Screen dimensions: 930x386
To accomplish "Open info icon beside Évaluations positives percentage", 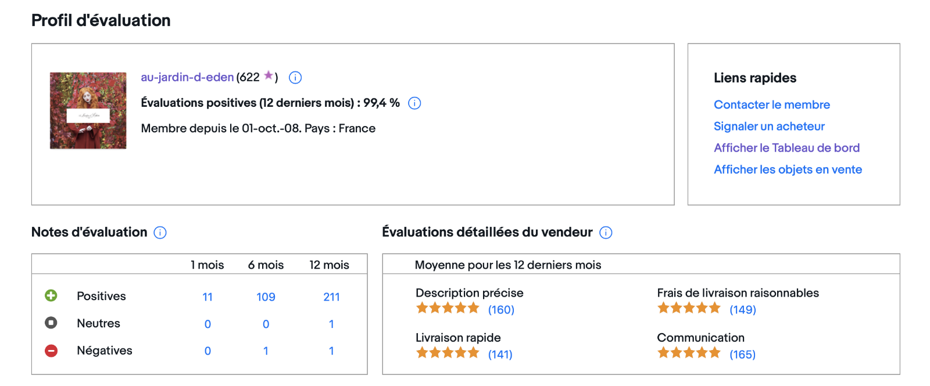I will 414,103.
